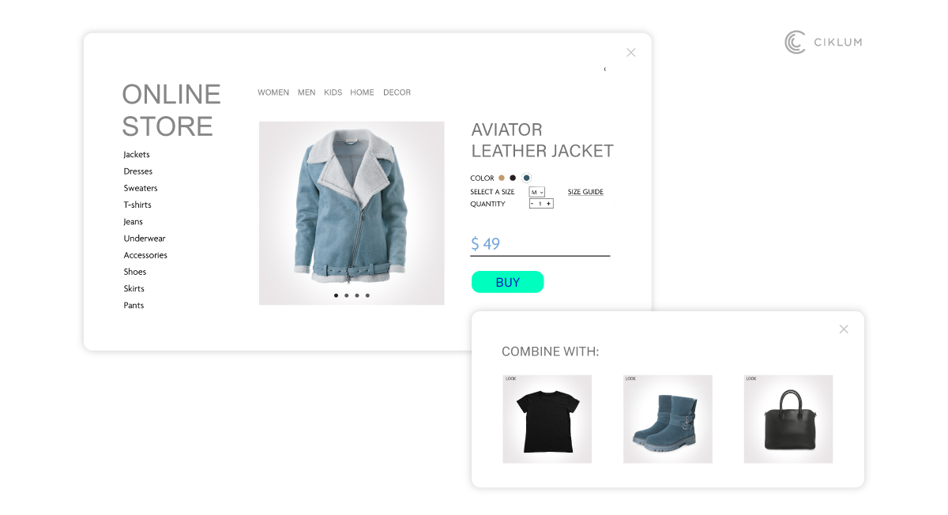The image size is (948, 515).
Task: View the black t-shirt look
Action: (x=547, y=419)
